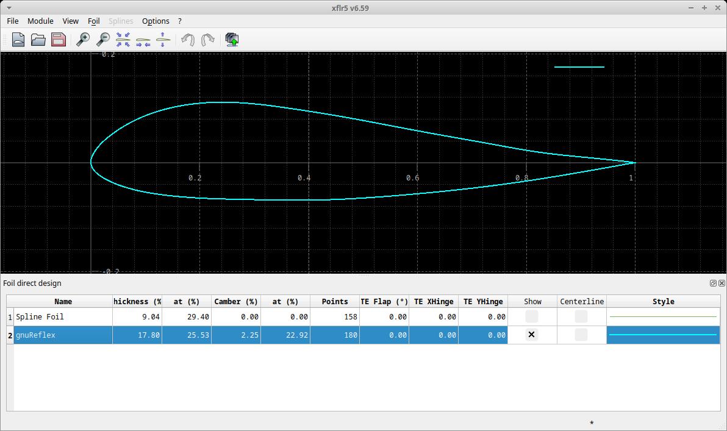Create a new foil design
The width and height of the screenshot is (727, 431).
(18, 39)
